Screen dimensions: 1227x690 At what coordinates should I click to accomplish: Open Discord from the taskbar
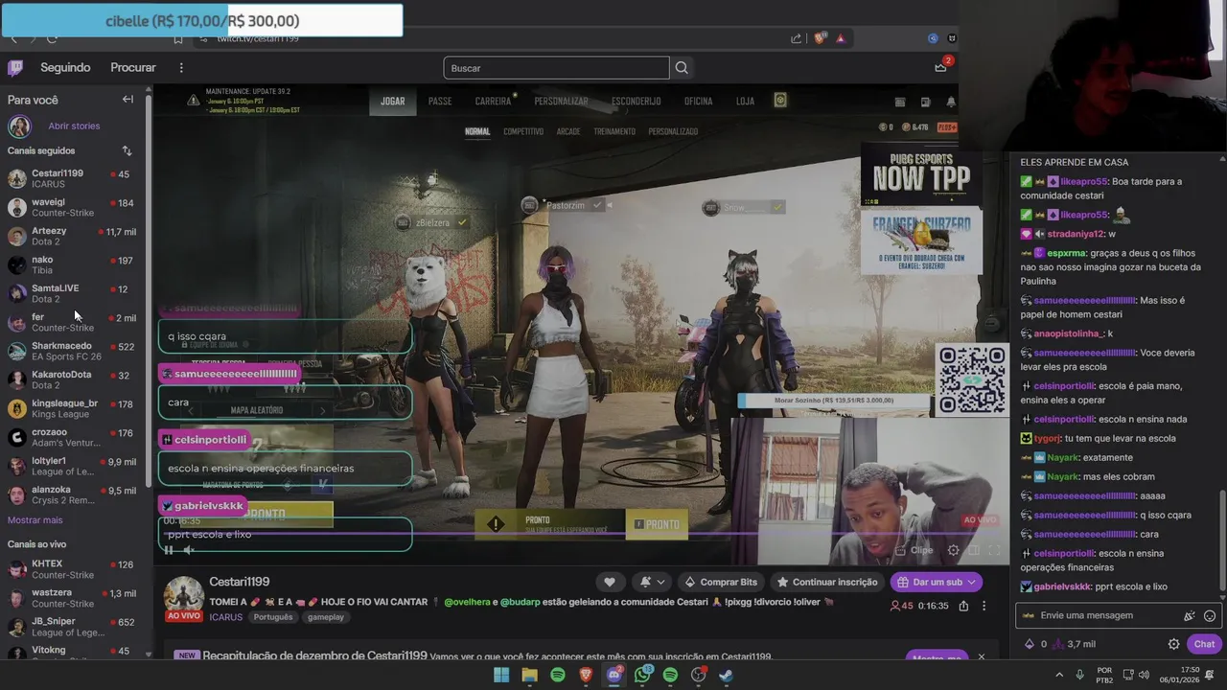click(614, 675)
